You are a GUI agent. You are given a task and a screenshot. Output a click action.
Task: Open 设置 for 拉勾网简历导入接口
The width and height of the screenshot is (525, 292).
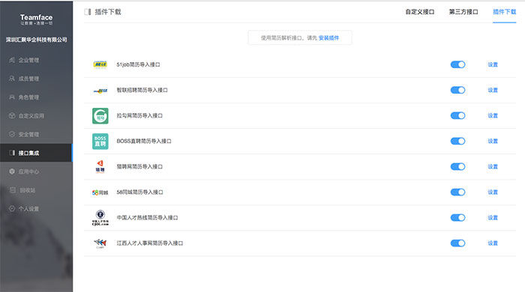(x=493, y=115)
